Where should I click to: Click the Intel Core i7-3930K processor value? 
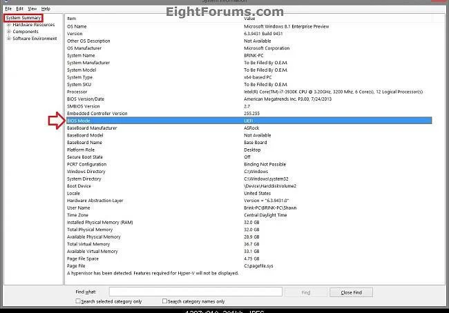334,92
